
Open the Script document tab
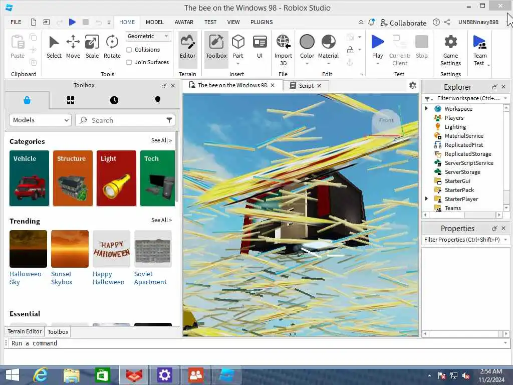click(306, 86)
